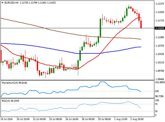Click the 28 Jul 00:00 time label

tap(88, 119)
